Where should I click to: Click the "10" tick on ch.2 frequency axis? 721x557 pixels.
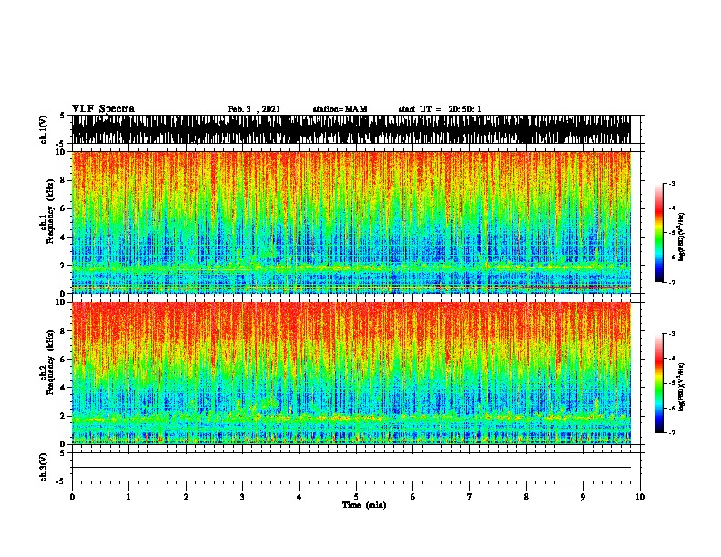tap(62, 302)
